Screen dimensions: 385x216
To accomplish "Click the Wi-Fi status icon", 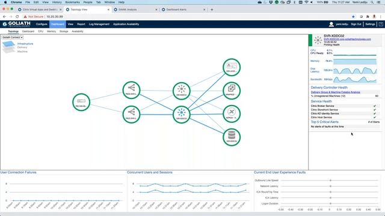I will click(x=306, y=2).
